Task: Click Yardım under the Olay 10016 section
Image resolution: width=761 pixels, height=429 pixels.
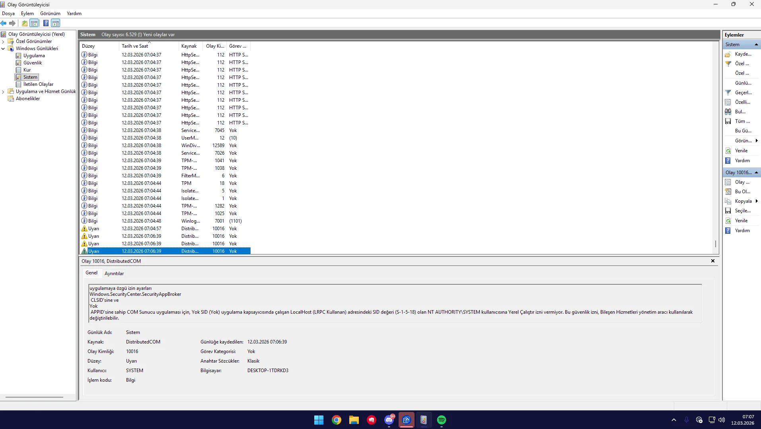Action: coord(742,231)
